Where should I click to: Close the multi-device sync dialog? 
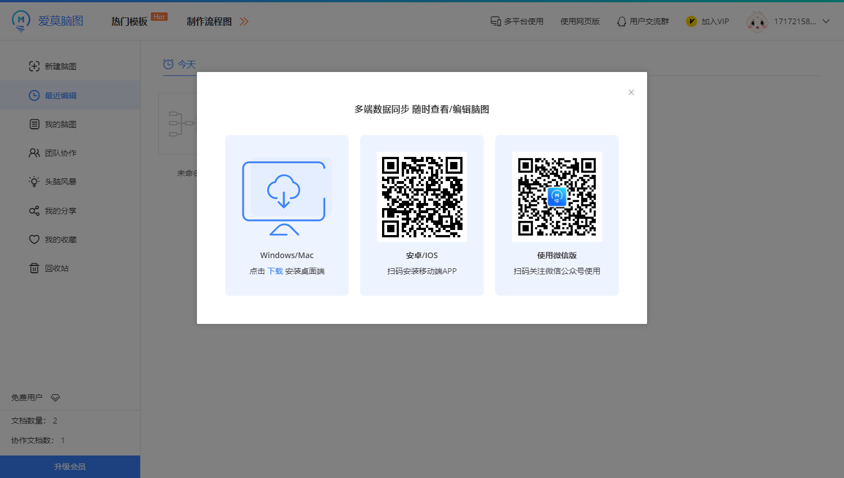(631, 92)
